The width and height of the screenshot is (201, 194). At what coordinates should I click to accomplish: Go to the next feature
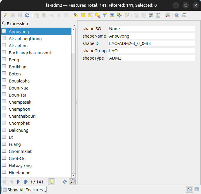19,182
